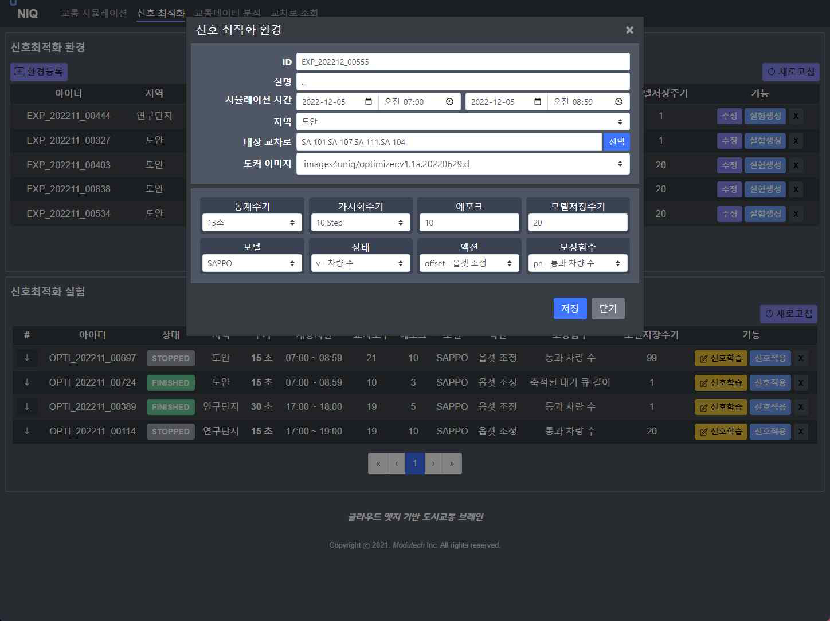Open the 교통 시뮬레이션 tab
The height and width of the screenshot is (621, 830).
(94, 13)
